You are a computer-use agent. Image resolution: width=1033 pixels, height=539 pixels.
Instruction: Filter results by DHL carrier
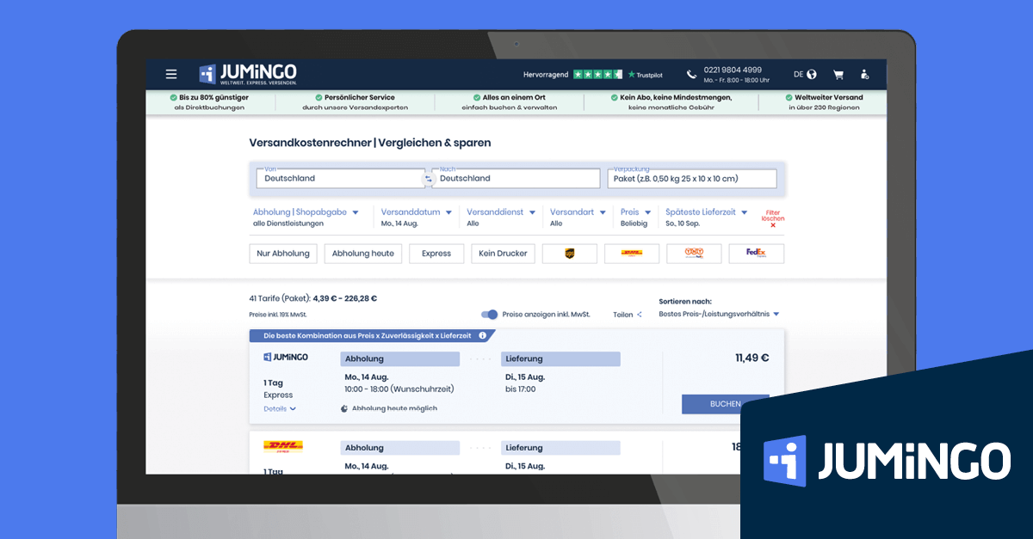[x=632, y=254]
